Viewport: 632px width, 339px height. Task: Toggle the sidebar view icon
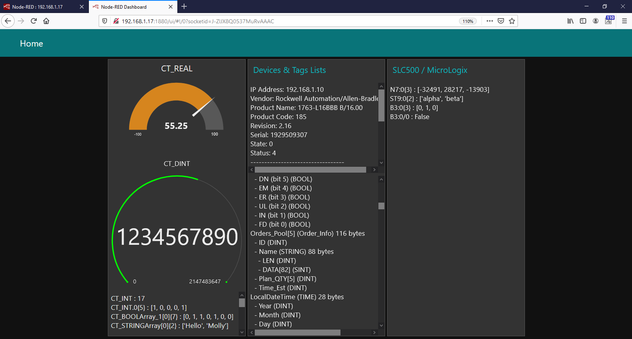coord(583,21)
